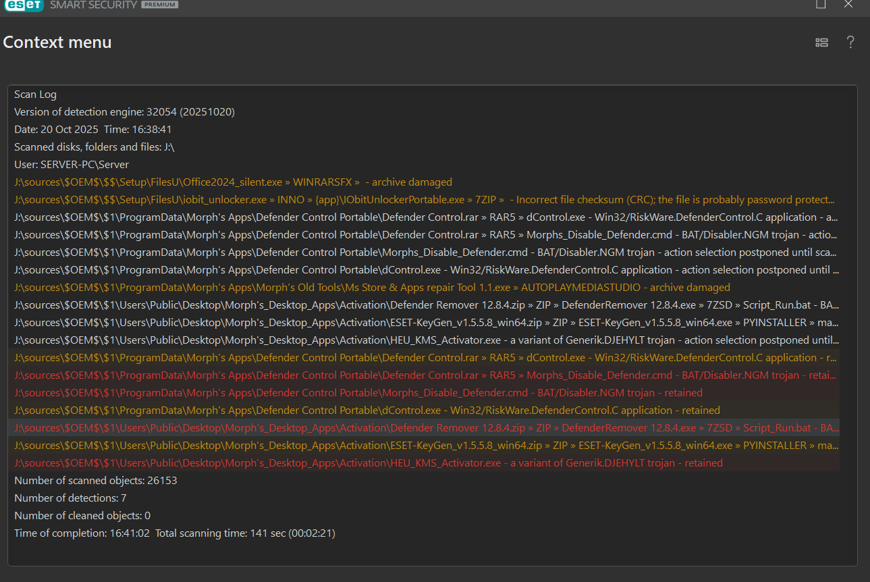
Task: Click the list view icon beside help
Action: [x=821, y=43]
